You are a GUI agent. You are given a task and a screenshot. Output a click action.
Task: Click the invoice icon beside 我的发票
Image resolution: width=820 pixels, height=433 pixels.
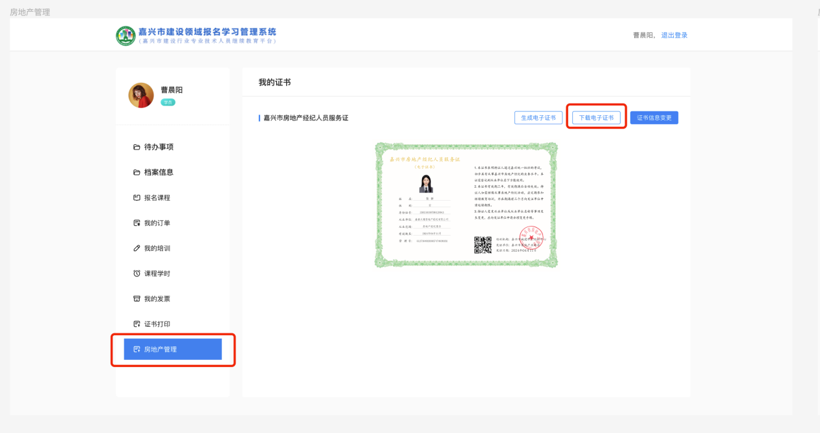pyautogui.click(x=137, y=299)
